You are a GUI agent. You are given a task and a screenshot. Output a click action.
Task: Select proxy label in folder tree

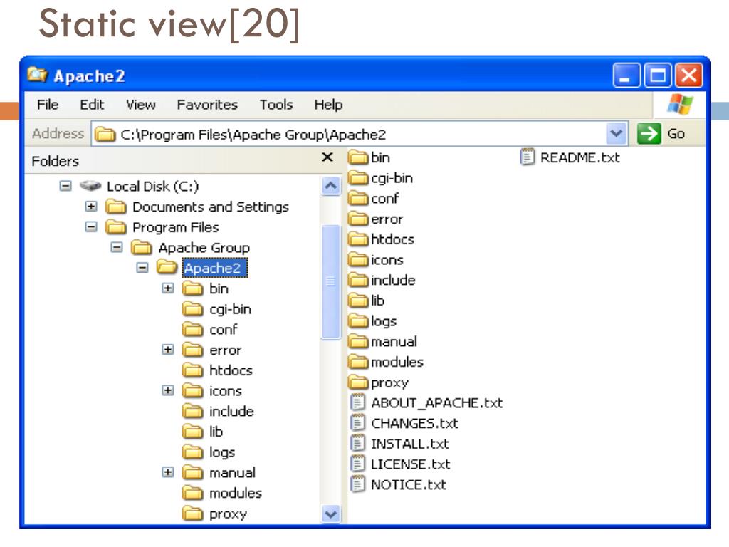pyautogui.click(x=228, y=514)
